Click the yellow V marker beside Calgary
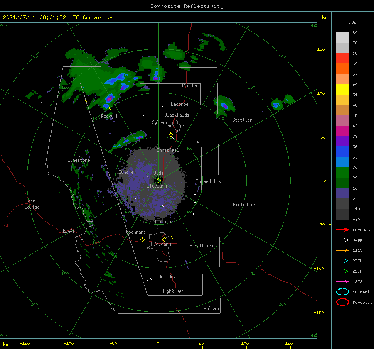The width and height of the screenshot is (374, 349). (x=172, y=237)
